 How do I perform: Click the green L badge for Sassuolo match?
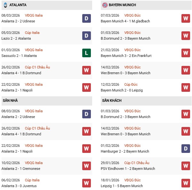click(x=86, y=53)
